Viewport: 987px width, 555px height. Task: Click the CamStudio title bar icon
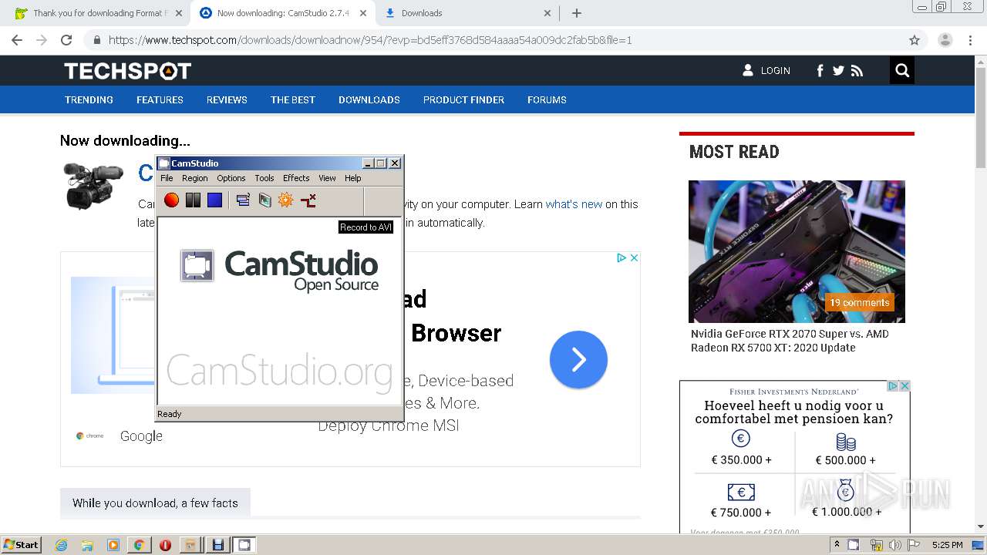point(163,163)
